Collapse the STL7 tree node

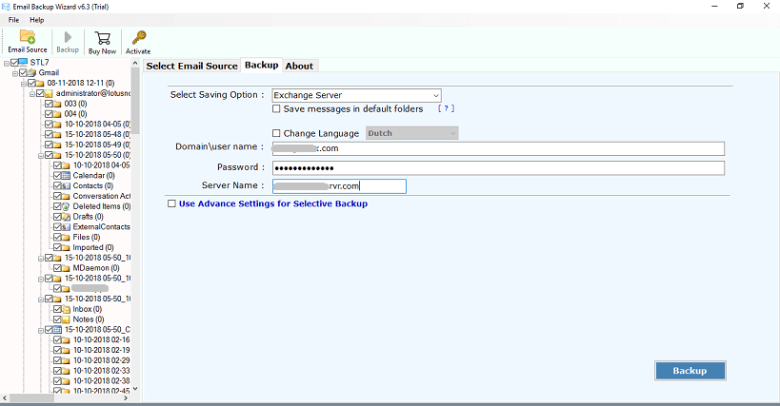point(7,63)
